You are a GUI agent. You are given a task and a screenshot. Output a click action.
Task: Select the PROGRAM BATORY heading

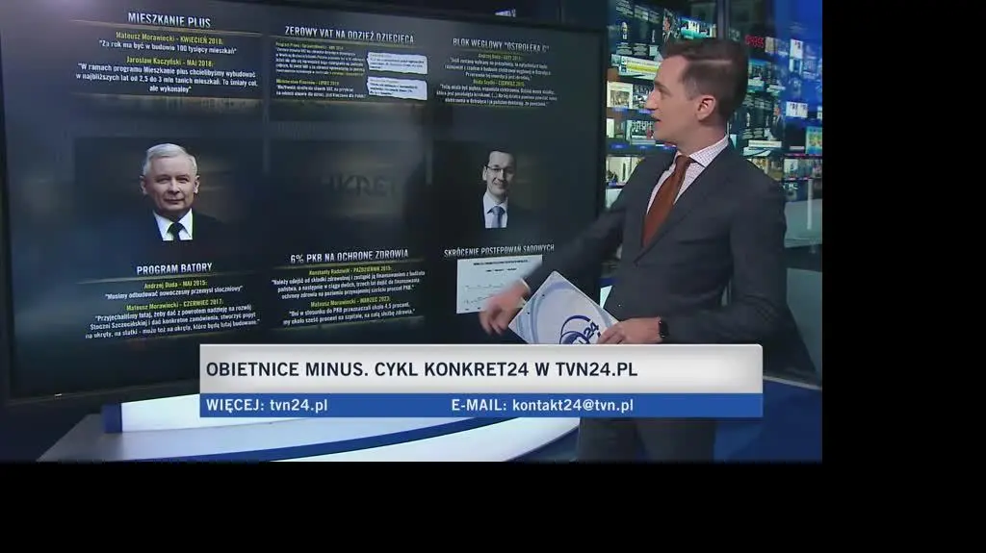[174, 268]
